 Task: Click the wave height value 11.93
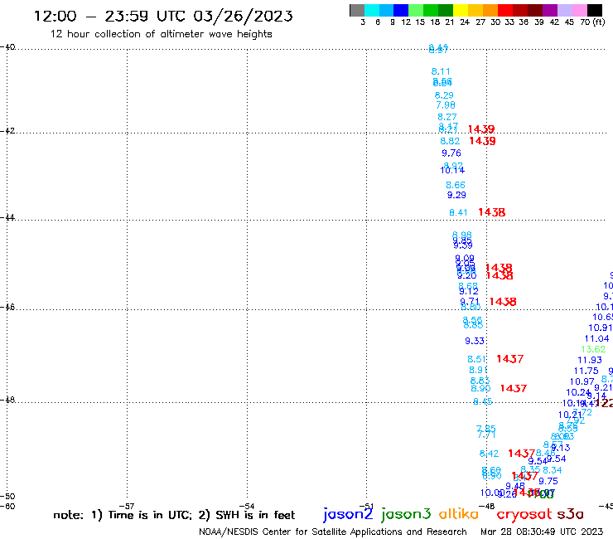pyautogui.click(x=590, y=360)
